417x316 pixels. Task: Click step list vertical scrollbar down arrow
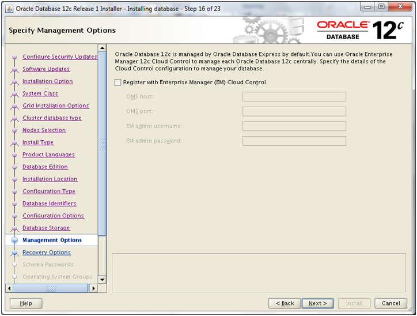(102, 280)
